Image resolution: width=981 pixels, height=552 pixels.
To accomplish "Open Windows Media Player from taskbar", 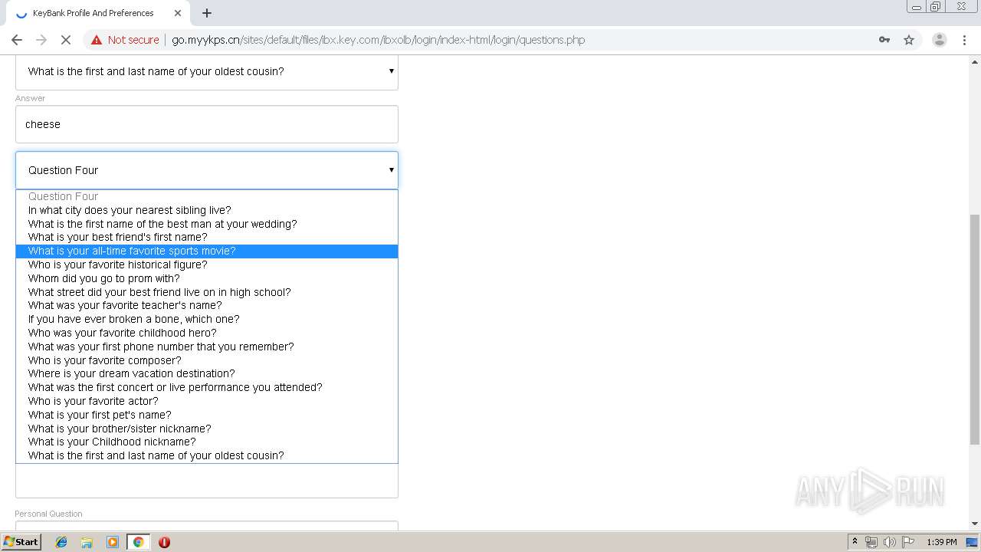I will pos(113,542).
